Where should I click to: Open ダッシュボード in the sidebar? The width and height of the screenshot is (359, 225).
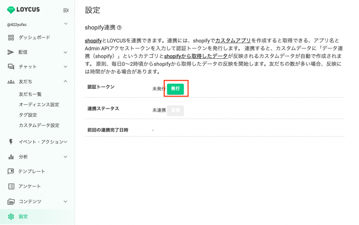click(x=34, y=37)
